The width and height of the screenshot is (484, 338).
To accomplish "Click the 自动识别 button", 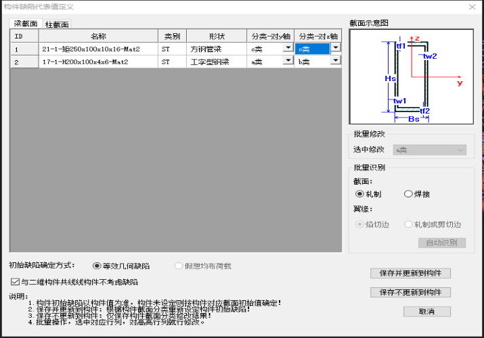I will 442,243.
